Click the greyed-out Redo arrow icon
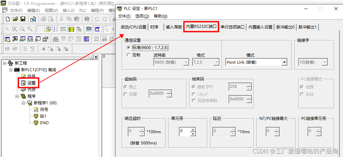Image resolution: width=343 pixels, height=157 pixels. point(105,19)
